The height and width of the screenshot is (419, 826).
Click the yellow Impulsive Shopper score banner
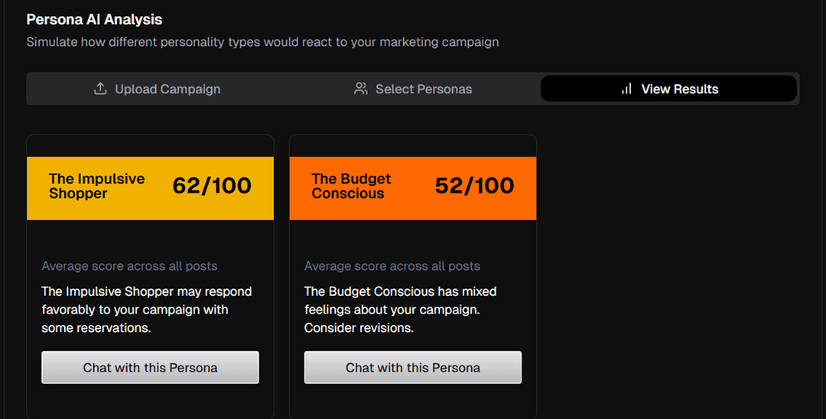click(150, 188)
